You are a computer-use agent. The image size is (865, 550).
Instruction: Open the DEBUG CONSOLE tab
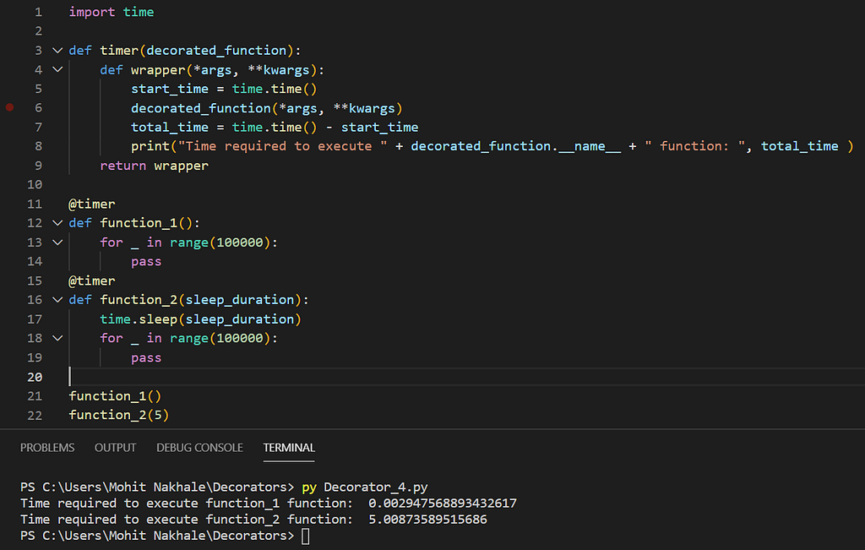199,448
